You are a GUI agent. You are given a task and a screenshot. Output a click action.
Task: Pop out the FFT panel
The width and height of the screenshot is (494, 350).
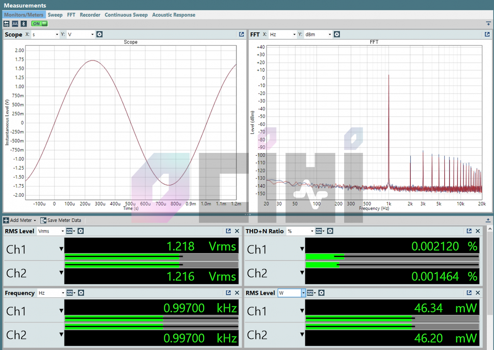487,34
